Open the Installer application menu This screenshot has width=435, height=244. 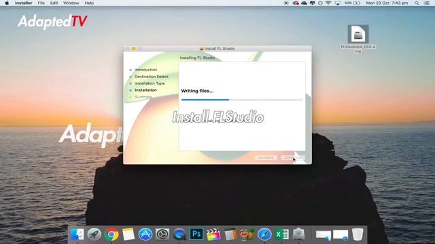24,3
